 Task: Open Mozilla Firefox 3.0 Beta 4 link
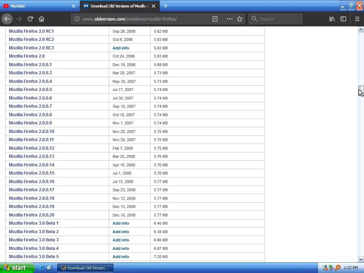click(34, 248)
